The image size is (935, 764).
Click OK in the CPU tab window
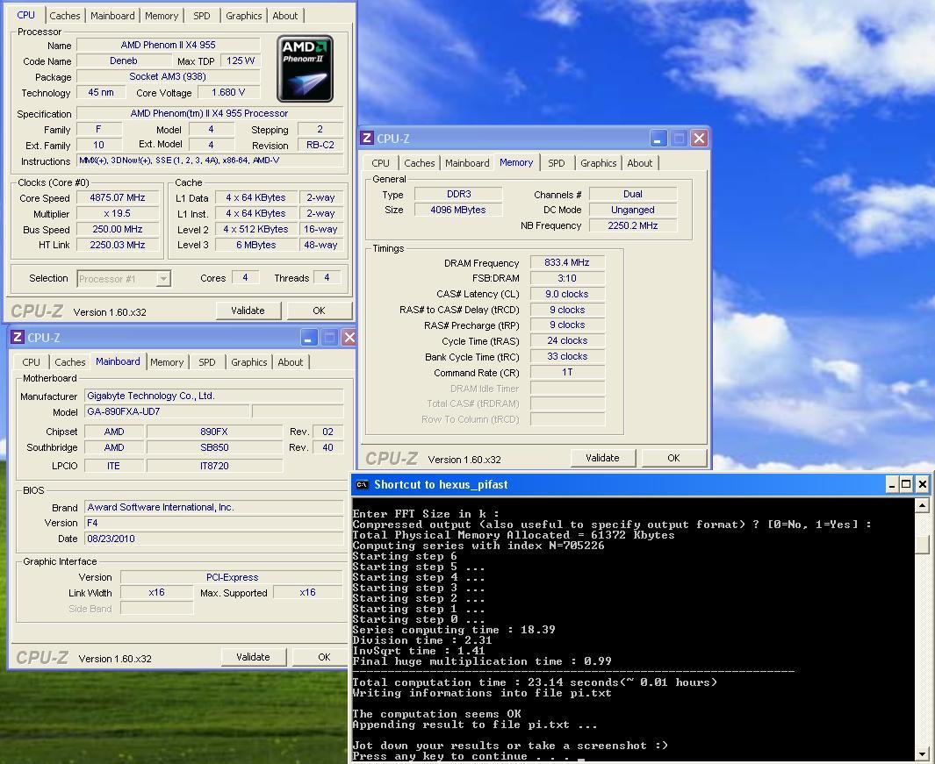pos(319,311)
